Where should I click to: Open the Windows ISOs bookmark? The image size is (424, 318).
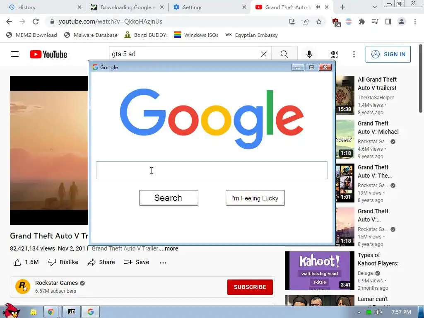[196, 35]
